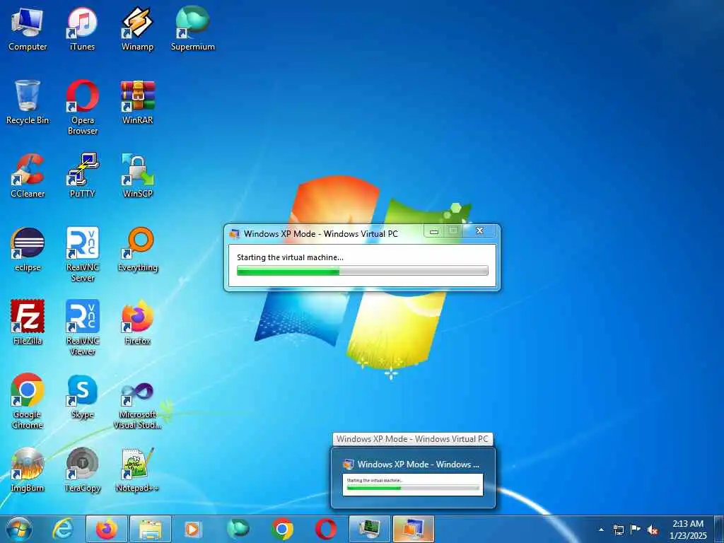Click the green monitor taskbar button
The image size is (724, 543).
pos(369,530)
